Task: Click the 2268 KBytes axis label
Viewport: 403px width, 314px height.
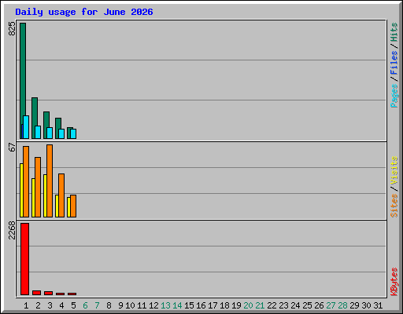Action: pyautogui.click(x=12, y=230)
